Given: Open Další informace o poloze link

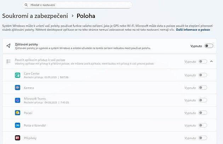Looking at the screenshot, I should pyautogui.click(x=193, y=30).
